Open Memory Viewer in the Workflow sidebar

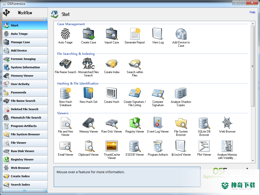coord(25,76)
